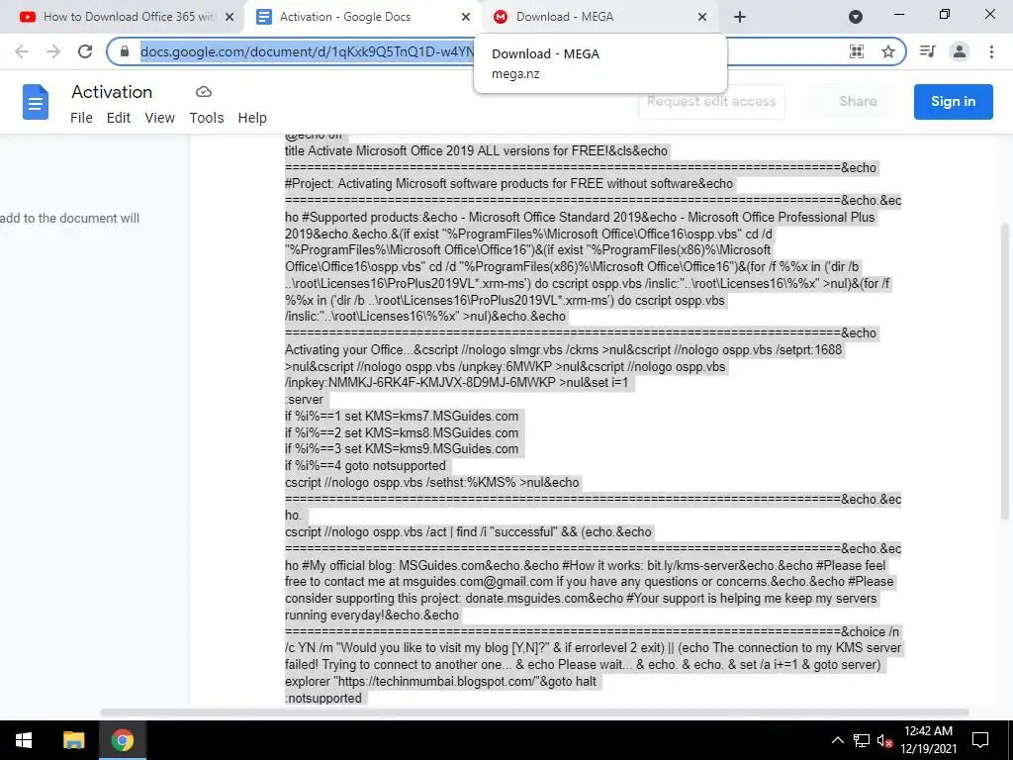Close the Download MEGA tab

702,17
